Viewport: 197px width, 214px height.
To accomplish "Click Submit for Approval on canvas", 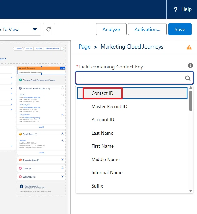I will (x=52, y=49).
